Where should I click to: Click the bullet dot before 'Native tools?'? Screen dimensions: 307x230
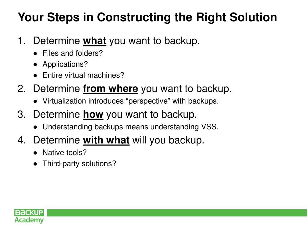[35, 153]
